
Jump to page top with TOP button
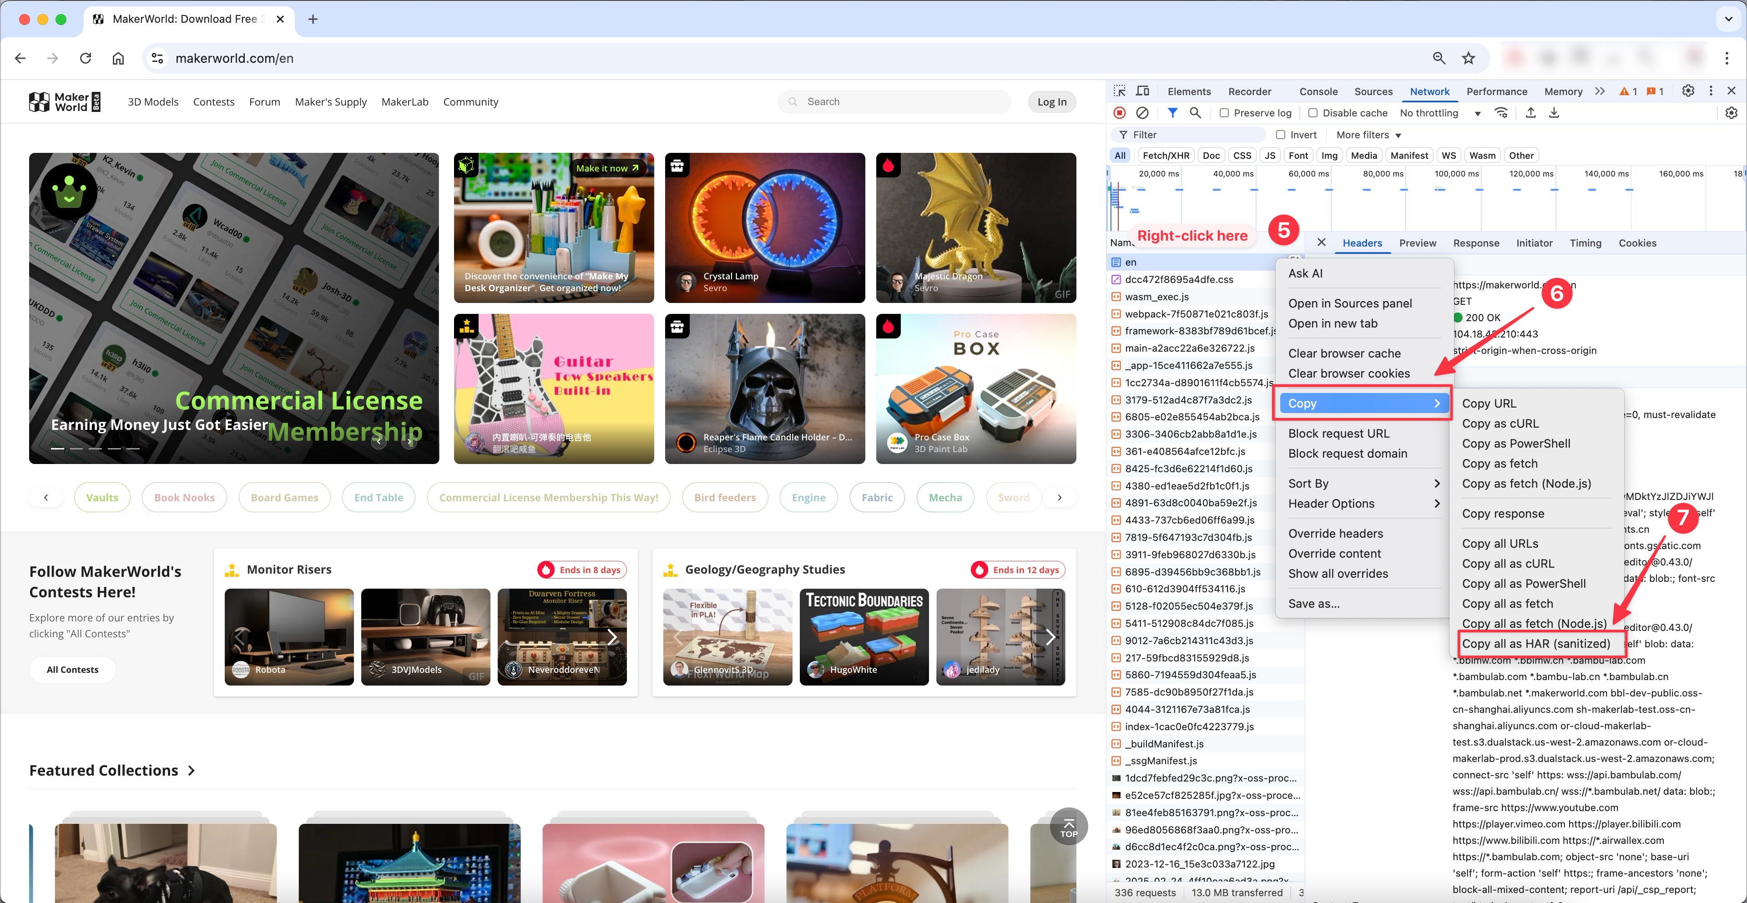[1069, 827]
